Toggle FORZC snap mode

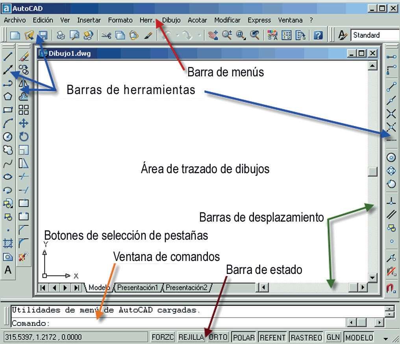pos(163,337)
